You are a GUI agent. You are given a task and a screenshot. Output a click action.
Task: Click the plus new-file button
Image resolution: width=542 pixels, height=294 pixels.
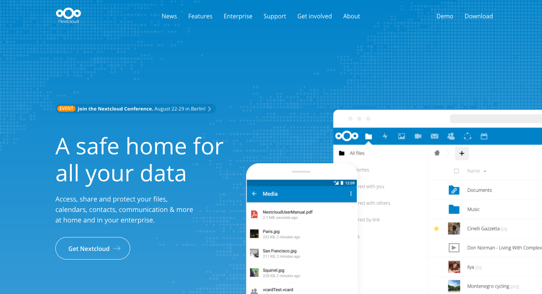tap(462, 153)
